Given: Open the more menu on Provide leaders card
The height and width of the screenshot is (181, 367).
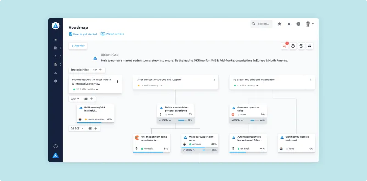Looking at the screenshot, I should (117, 82).
